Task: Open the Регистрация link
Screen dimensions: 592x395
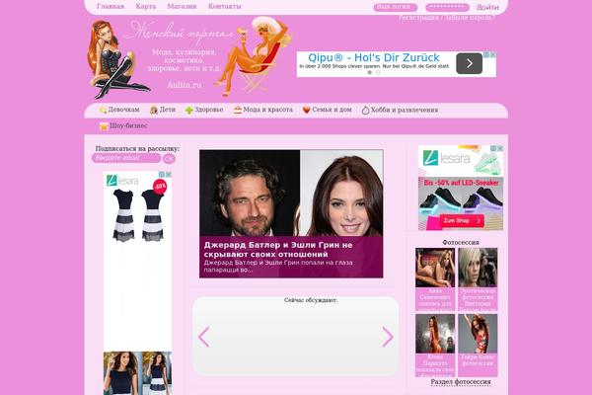Action: pyautogui.click(x=418, y=18)
